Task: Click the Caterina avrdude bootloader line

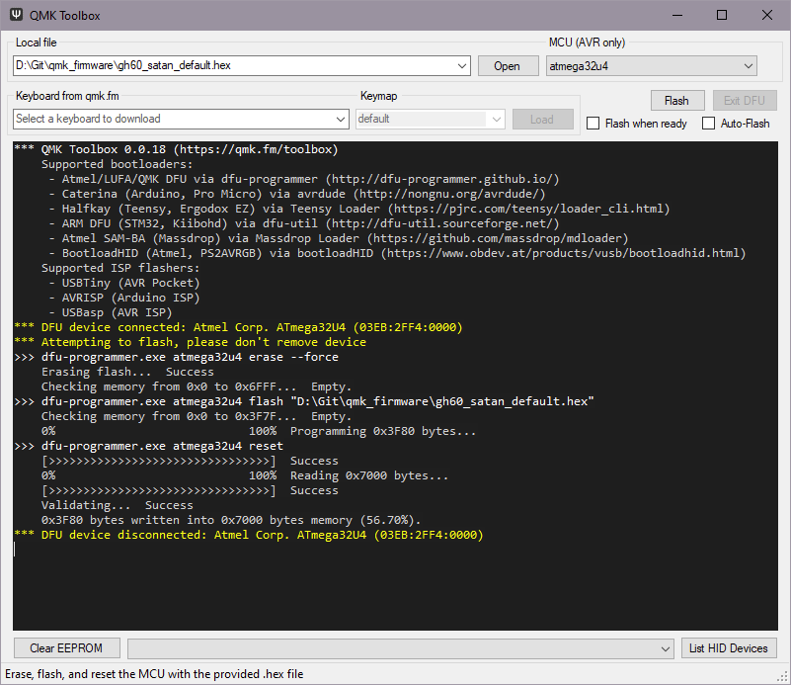Action: click(x=297, y=194)
